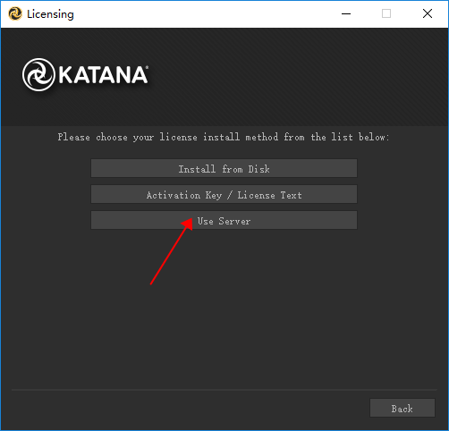
Task: Pick the Use Server license option
Action: pyautogui.click(x=224, y=220)
